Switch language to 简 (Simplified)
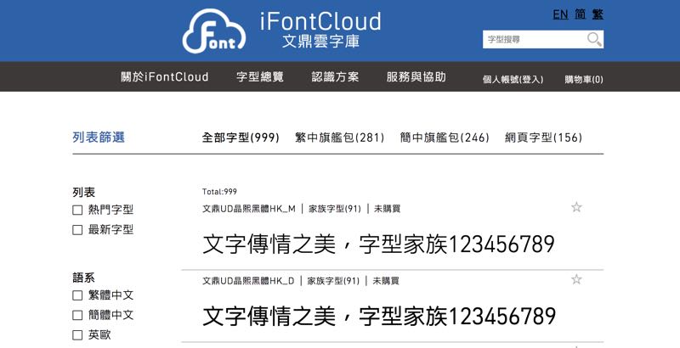This screenshot has height=348, width=680. click(581, 14)
